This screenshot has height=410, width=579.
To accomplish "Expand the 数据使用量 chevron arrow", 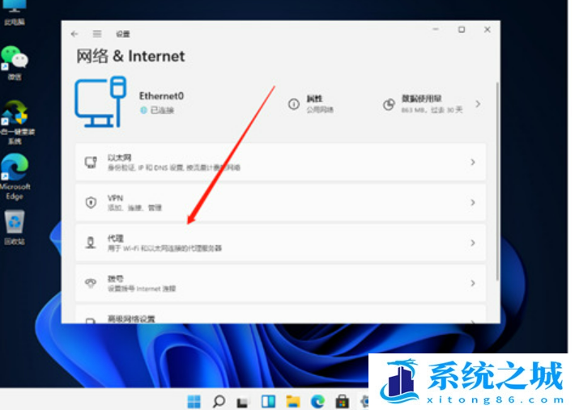I will pyautogui.click(x=478, y=104).
